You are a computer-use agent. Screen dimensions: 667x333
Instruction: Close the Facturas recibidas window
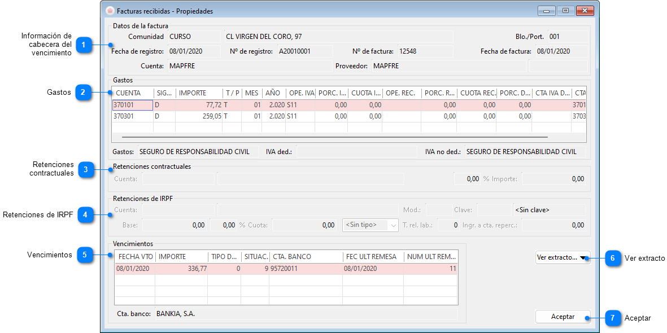(x=585, y=11)
